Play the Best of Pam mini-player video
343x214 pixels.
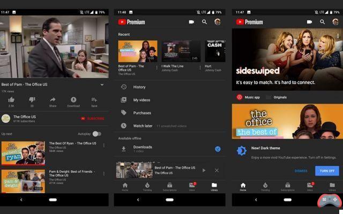[204, 170]
